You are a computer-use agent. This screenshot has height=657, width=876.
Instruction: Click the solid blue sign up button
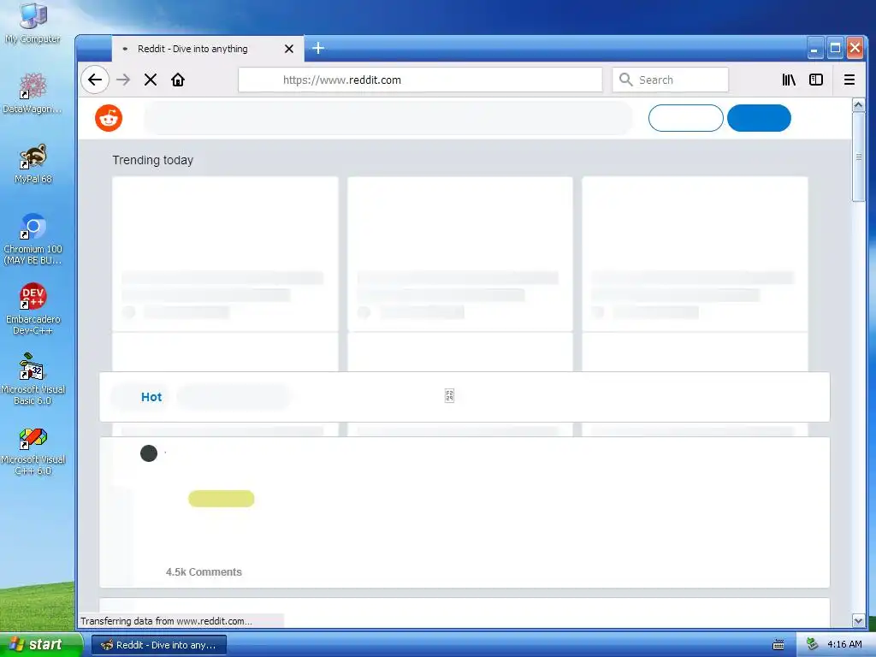coord(759,118)
